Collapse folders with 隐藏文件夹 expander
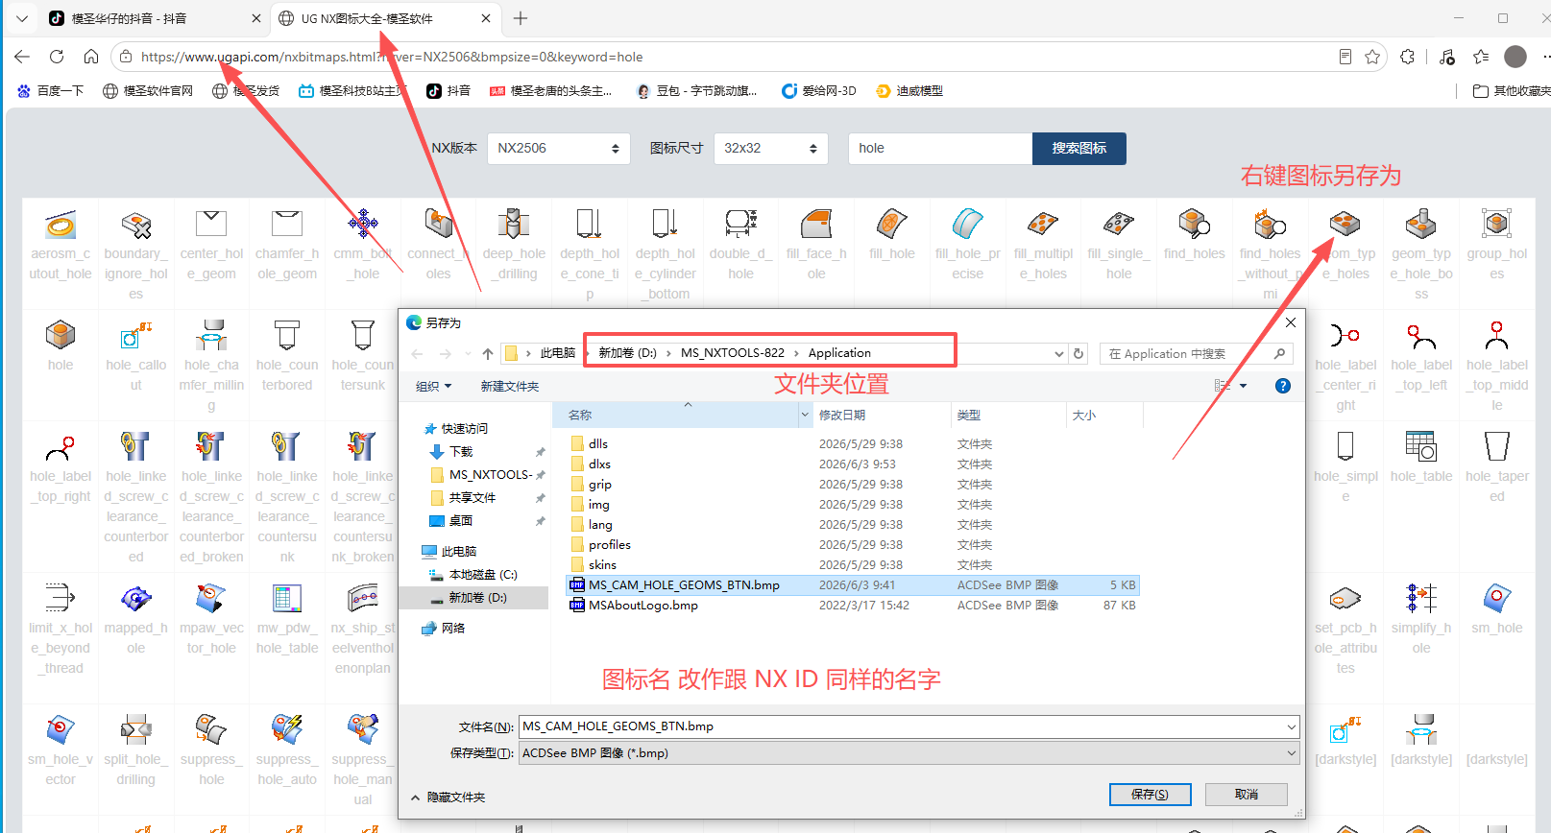This screenshot has width=1551, height=833. click(448, 797)
